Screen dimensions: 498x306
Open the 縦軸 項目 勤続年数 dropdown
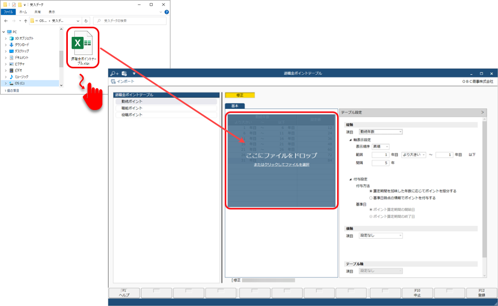click(380, 131)
